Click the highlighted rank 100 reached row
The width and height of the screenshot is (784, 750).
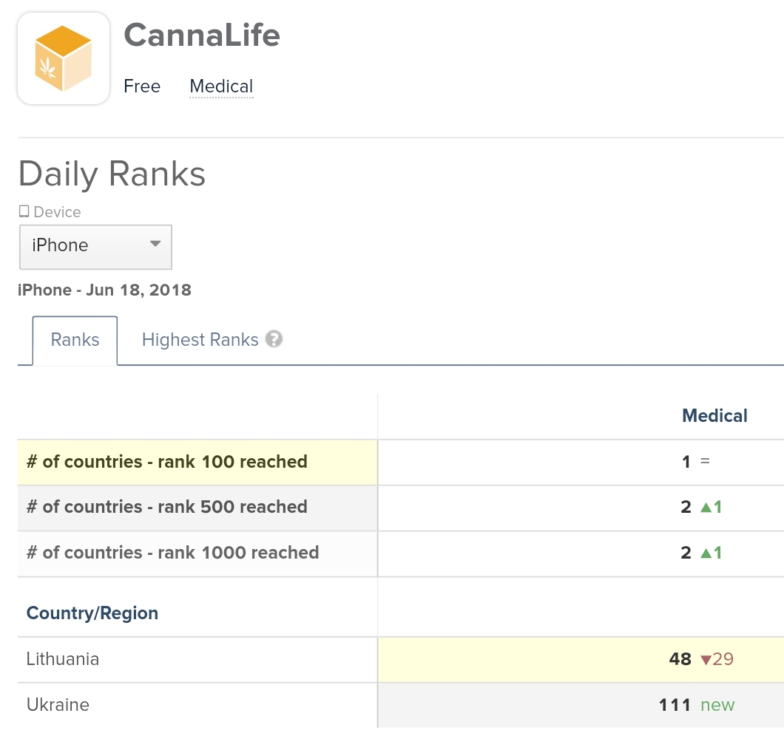pyautogui.click(x=166, y=461)
